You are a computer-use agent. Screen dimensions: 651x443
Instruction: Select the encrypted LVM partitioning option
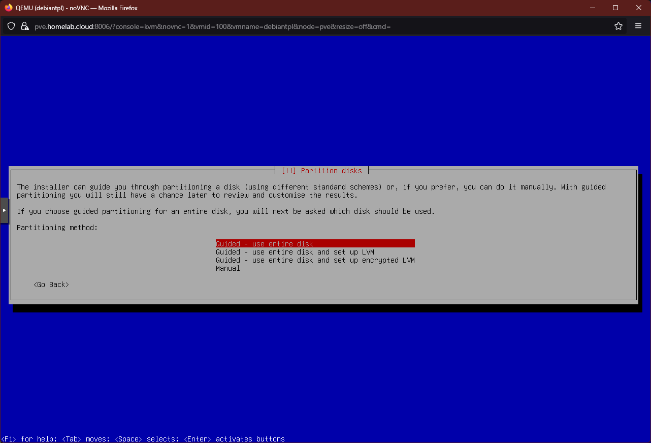coord(315,260)
